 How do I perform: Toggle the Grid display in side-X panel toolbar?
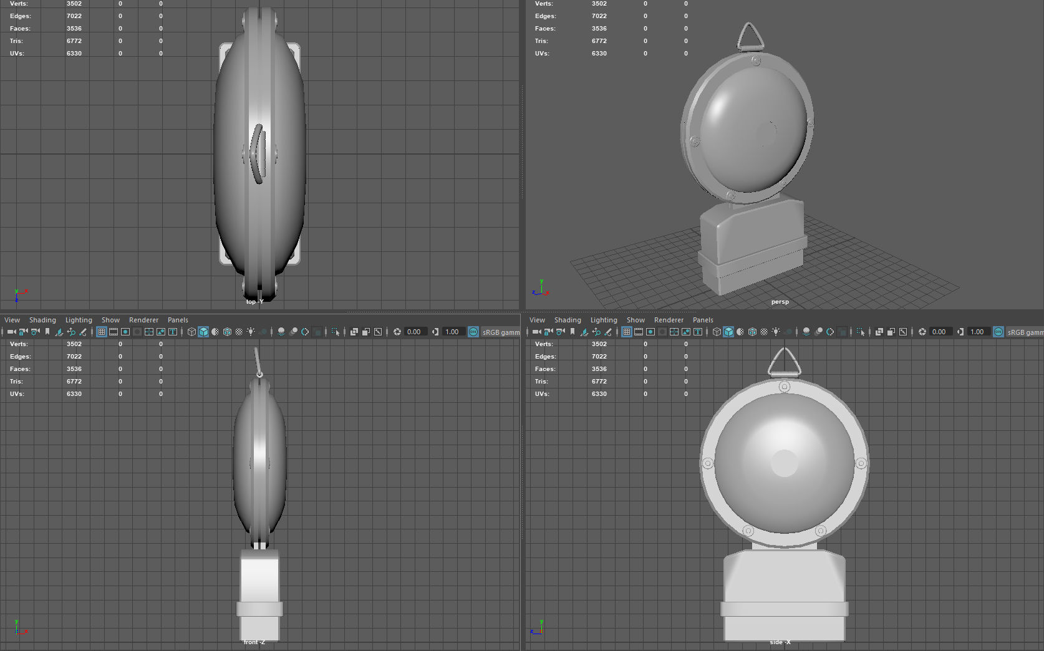pos(626,332)
